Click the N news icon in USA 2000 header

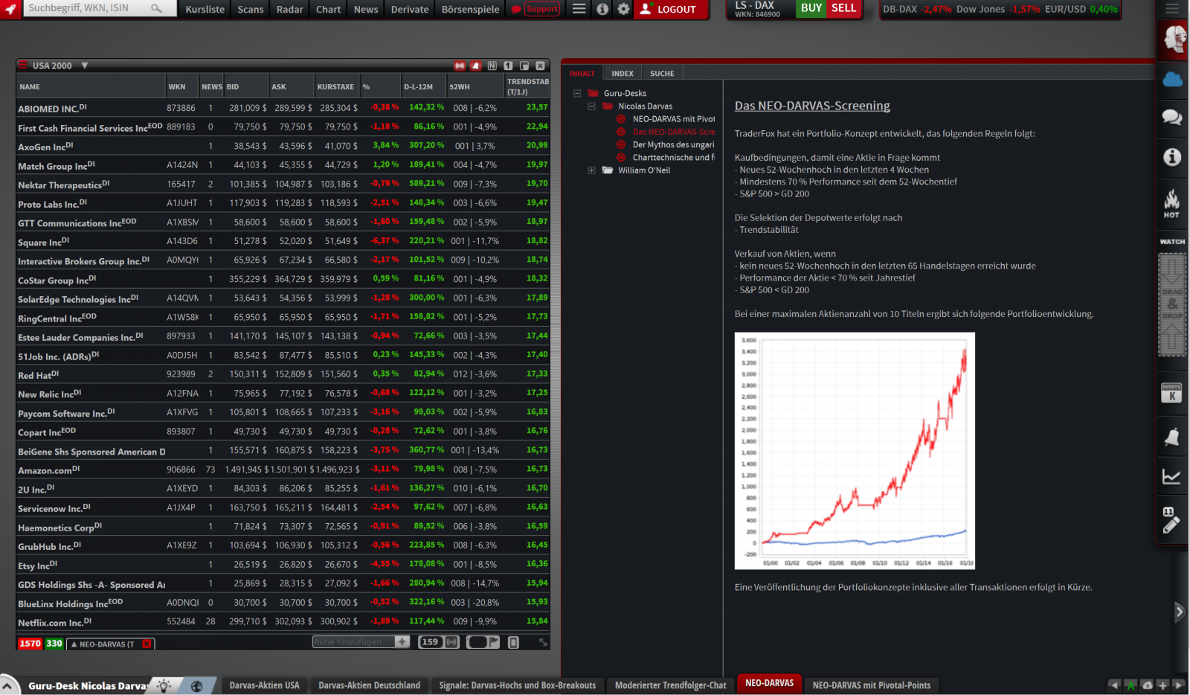click(x=492, y=65)
